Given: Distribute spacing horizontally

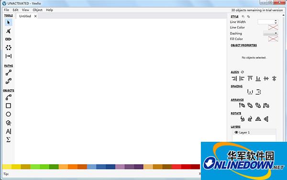Looking at the screenshot, I should [x=250, y=92].
